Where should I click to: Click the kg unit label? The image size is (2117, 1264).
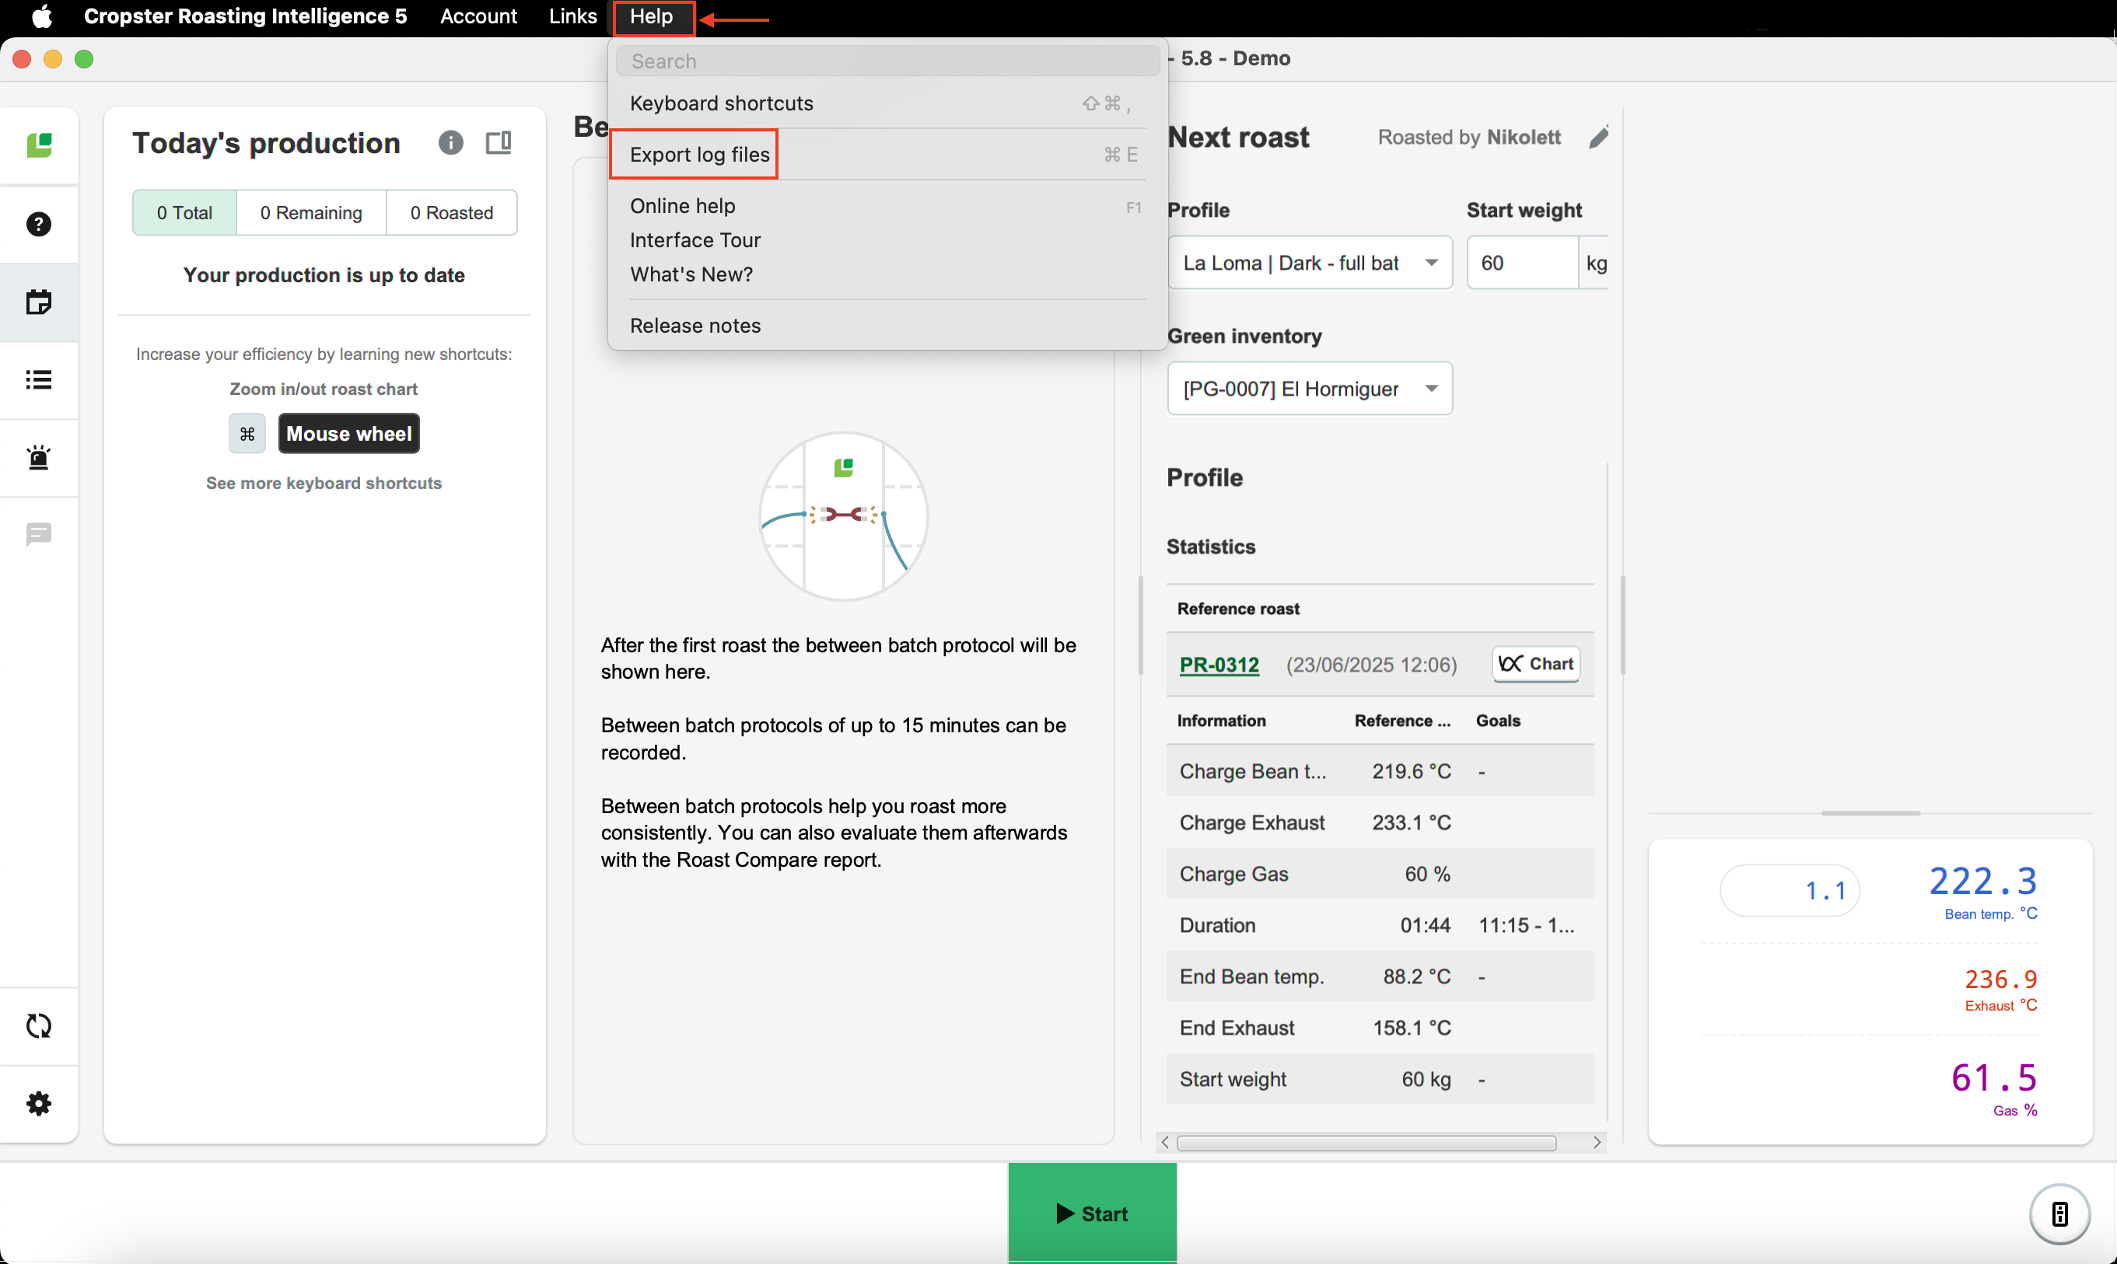(x=1596, y=262)
